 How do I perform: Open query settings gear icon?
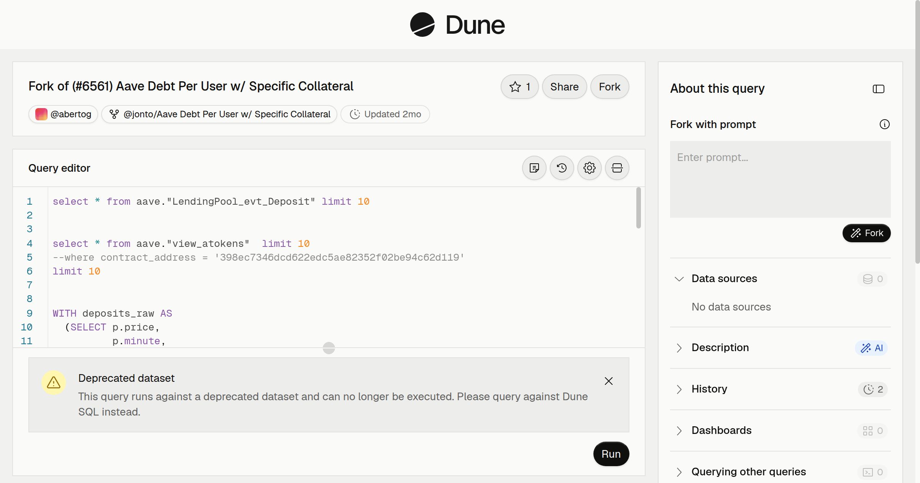coord(589,168)
